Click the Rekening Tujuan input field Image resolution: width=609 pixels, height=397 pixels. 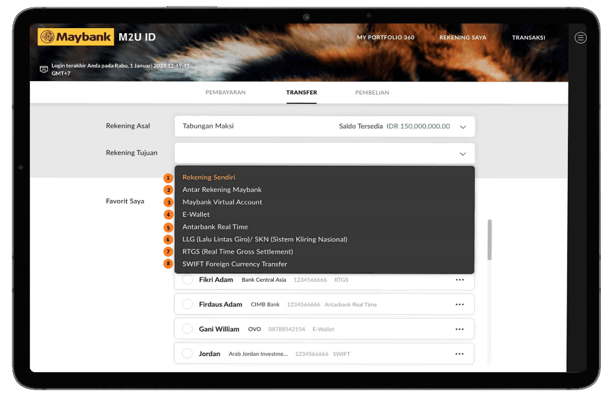324,153
